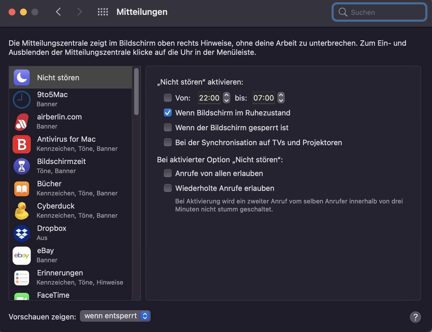Show all preferences grid icon
432x332 pixels.
tap(103, 12)
